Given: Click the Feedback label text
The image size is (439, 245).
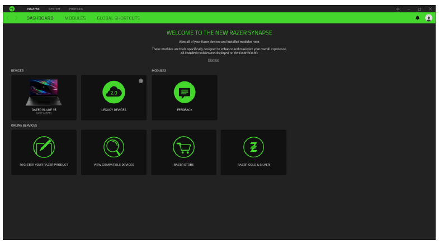Looking at the screenshot, I should (x=185, y=110).
